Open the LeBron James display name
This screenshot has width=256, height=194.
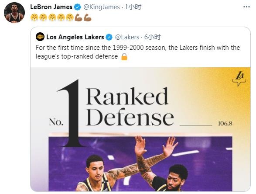tap(51, 7)
